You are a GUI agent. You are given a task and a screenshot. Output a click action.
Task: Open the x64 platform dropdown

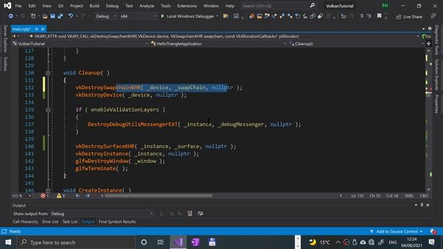[138, 17]
